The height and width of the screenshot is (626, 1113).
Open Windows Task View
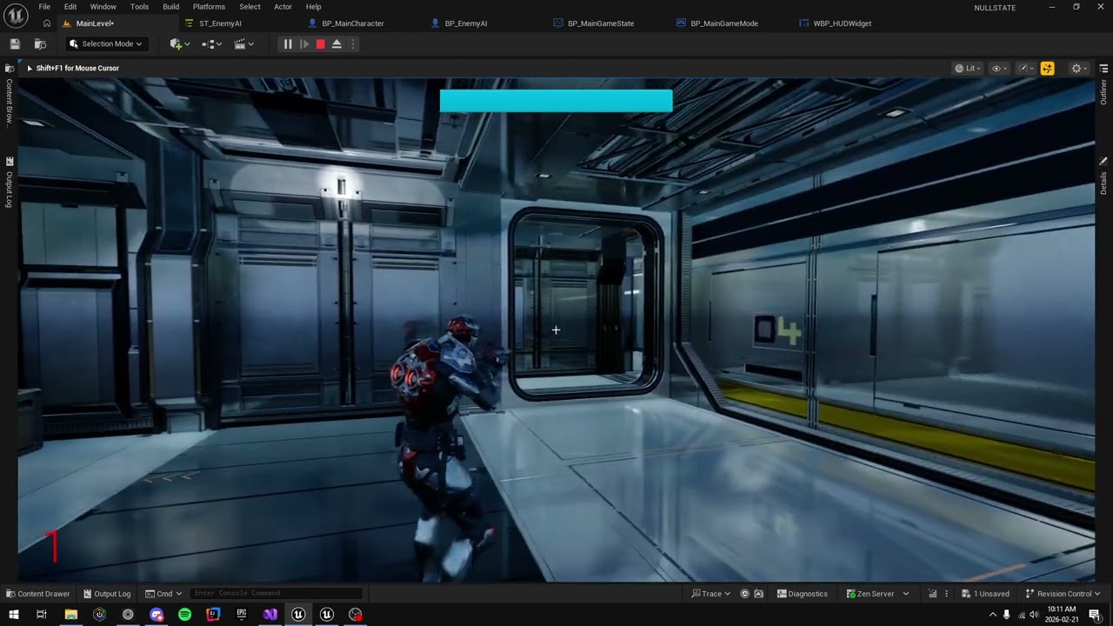pos(42,615)
